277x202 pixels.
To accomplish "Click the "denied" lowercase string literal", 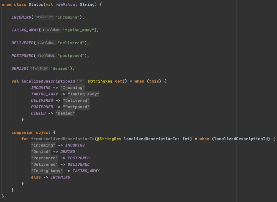I will 60,69.
